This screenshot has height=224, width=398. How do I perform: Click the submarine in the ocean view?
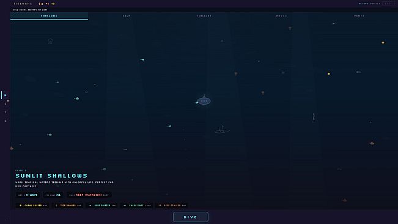click(x=204, y=100)
